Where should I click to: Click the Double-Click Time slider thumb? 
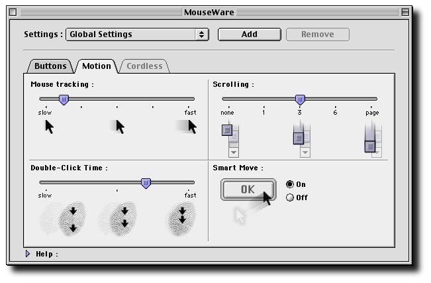[146, 183]
